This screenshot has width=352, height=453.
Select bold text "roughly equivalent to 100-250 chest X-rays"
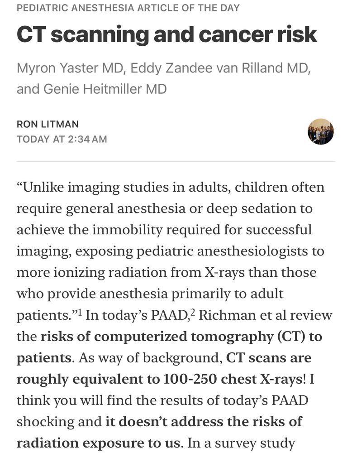pos(160,379)
